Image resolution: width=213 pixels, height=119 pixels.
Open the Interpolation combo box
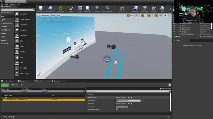point(128,100)
